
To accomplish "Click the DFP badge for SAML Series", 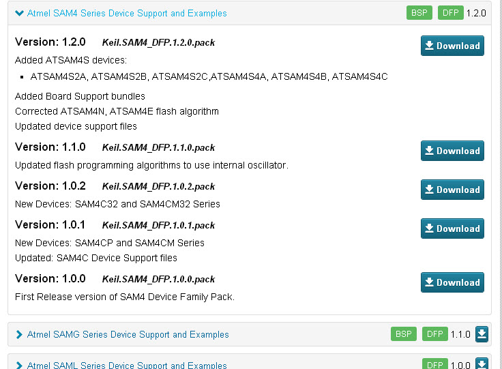I will [x=434, y=364].
